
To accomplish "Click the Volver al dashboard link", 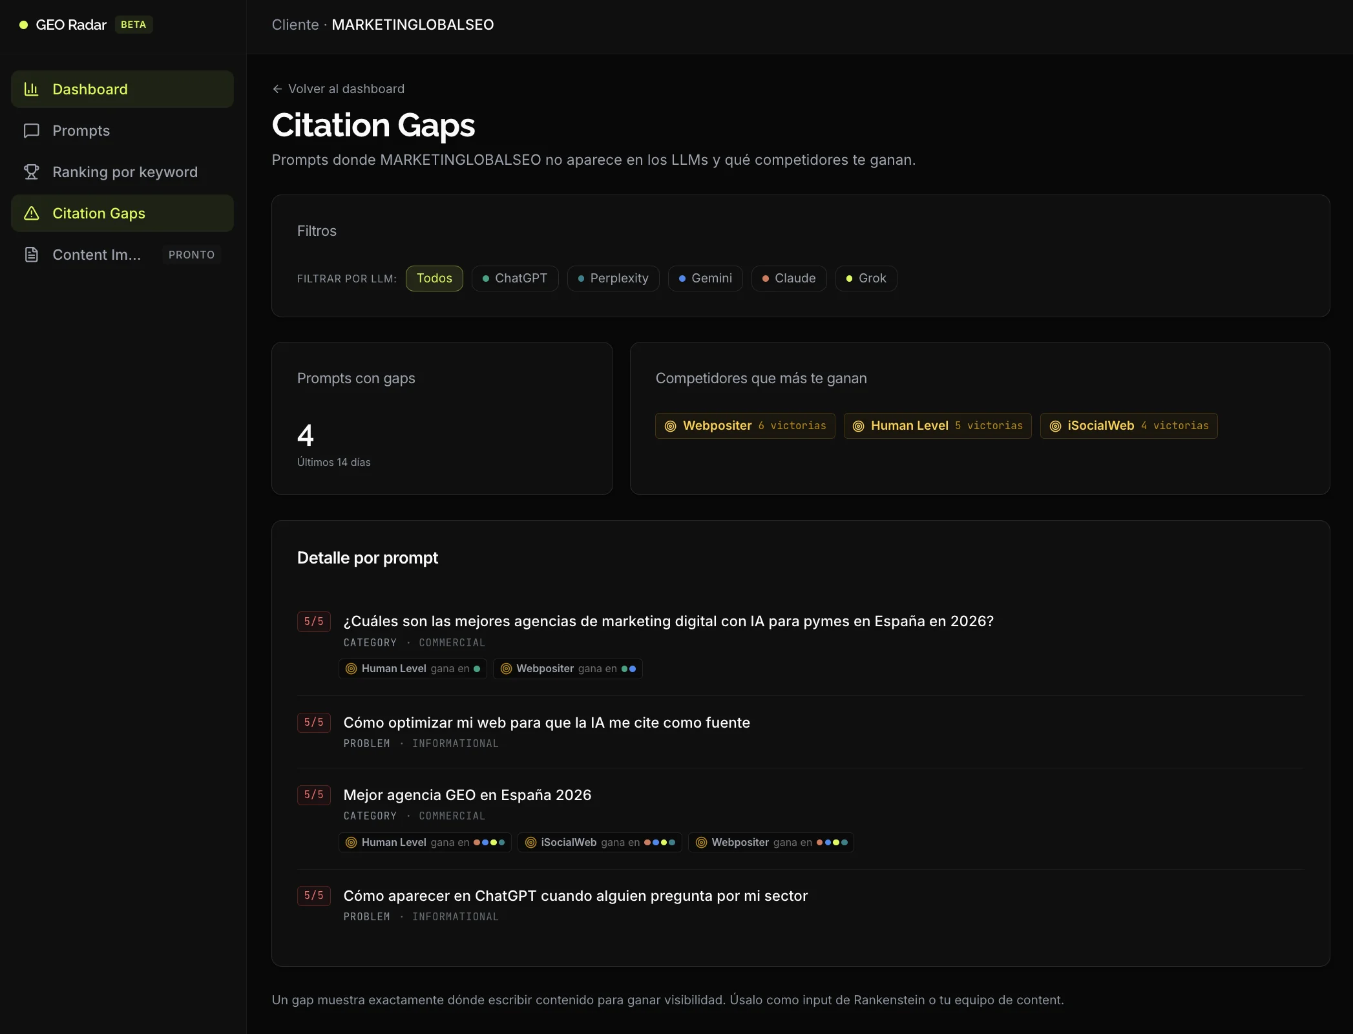I will coord(346,89).
